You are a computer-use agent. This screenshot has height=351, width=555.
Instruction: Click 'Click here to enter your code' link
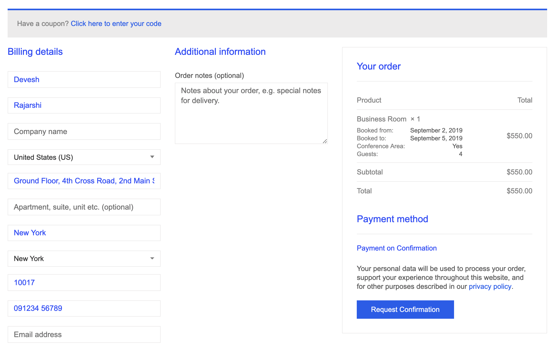coord(116,23)
